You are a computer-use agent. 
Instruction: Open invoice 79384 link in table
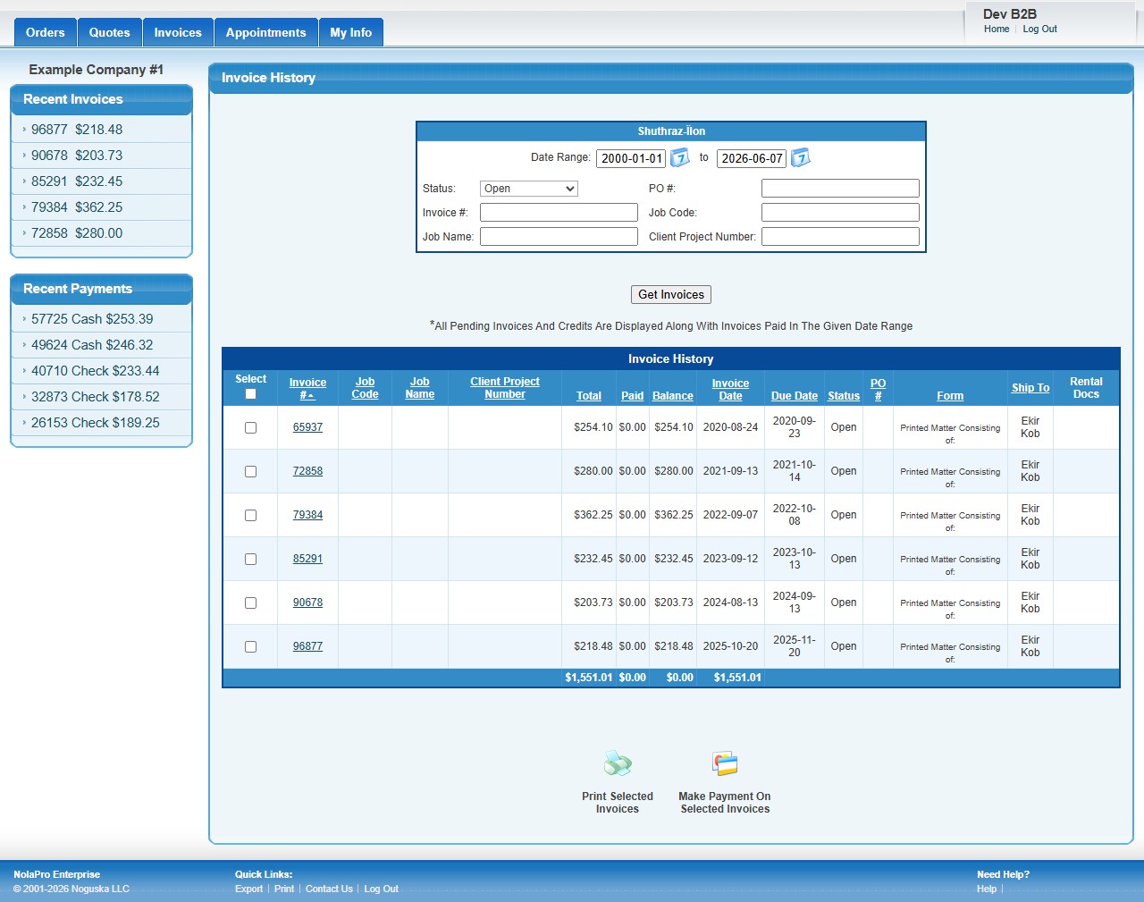[307, 515]
